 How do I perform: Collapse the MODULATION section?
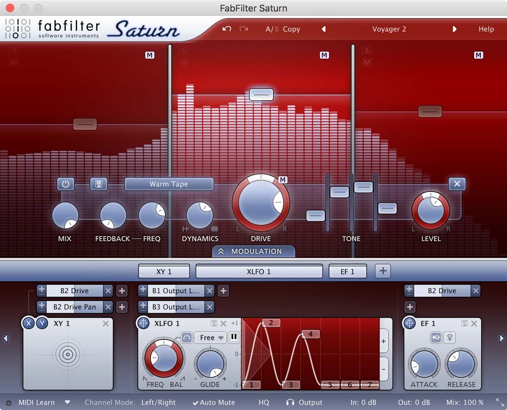point(253,251)
